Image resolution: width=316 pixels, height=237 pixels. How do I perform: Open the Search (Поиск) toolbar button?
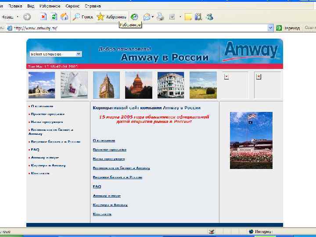click(83, 17)
